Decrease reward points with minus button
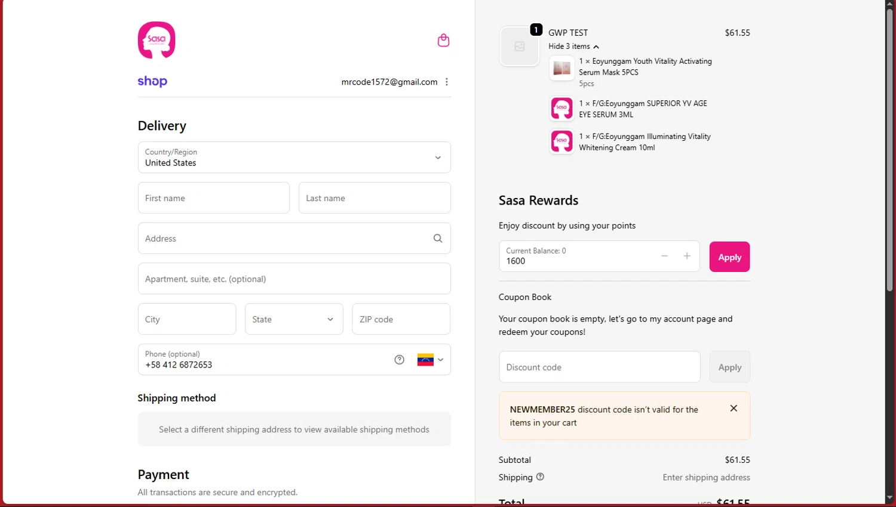Screen dimensions: 896x507 tap(664, 256)
